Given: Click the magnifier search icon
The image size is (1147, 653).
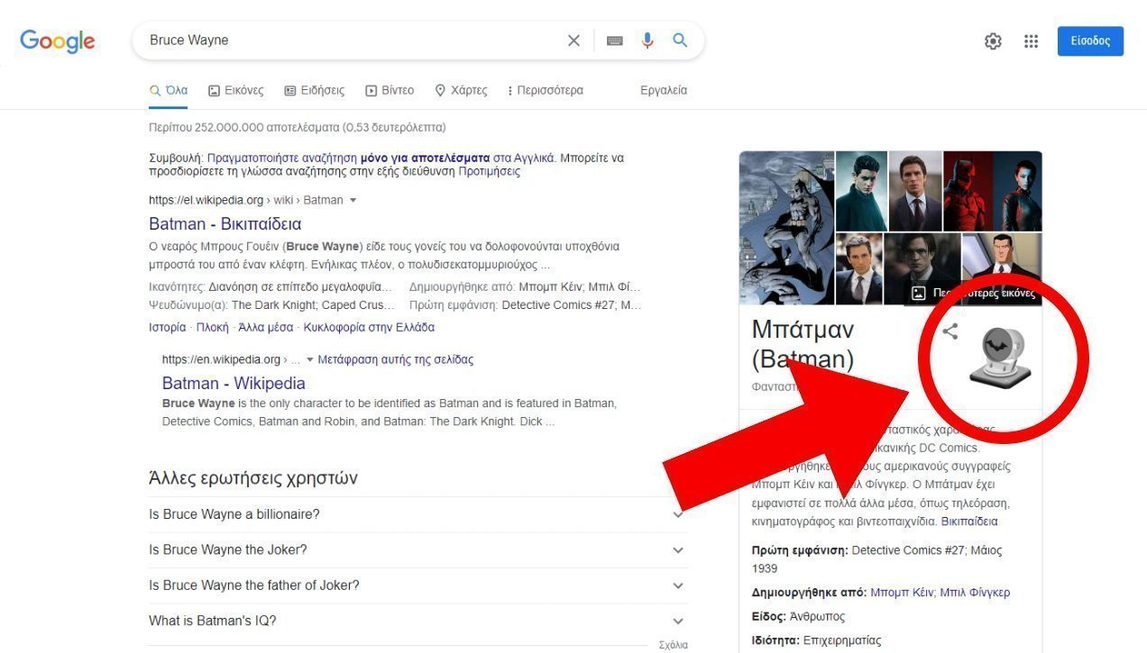Looking at the screenshot, I should pos(680,41).
